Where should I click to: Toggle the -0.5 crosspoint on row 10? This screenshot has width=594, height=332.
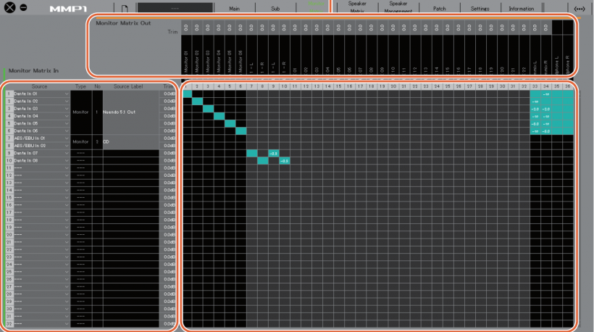click(x=285, y=161)
